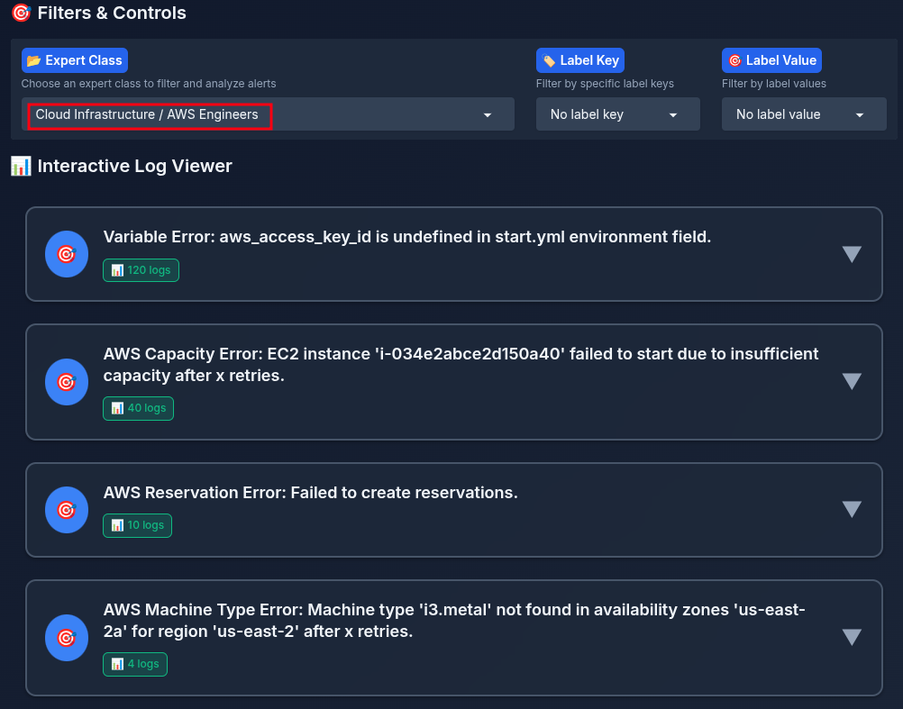Click the Label Value tag
903x709 pixels.
pyautogui.click(x=771, y=60)
